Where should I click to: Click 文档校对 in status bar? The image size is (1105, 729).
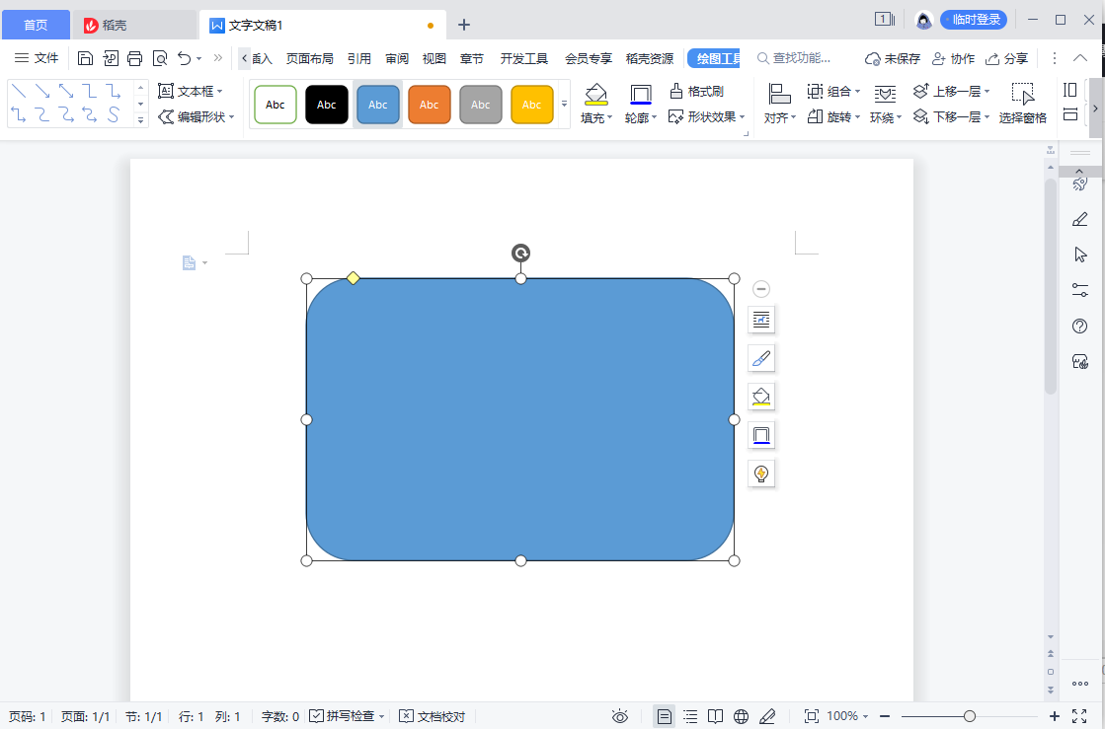(x=432, y=716)
